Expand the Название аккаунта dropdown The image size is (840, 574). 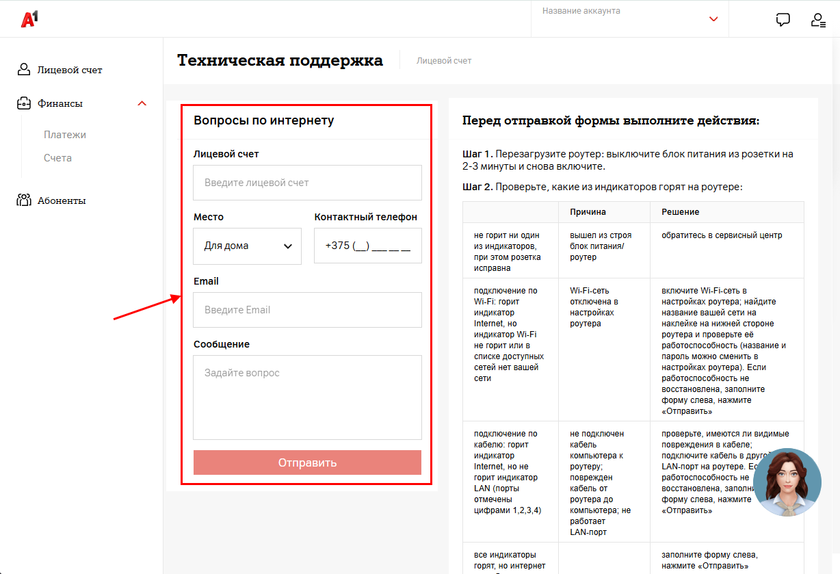click(713, 19)
